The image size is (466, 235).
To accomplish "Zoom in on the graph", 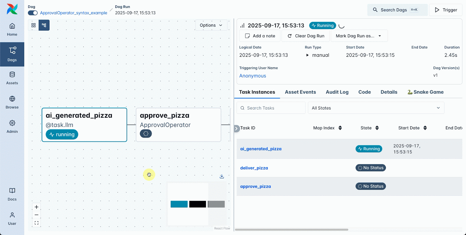I will (36, 207).
